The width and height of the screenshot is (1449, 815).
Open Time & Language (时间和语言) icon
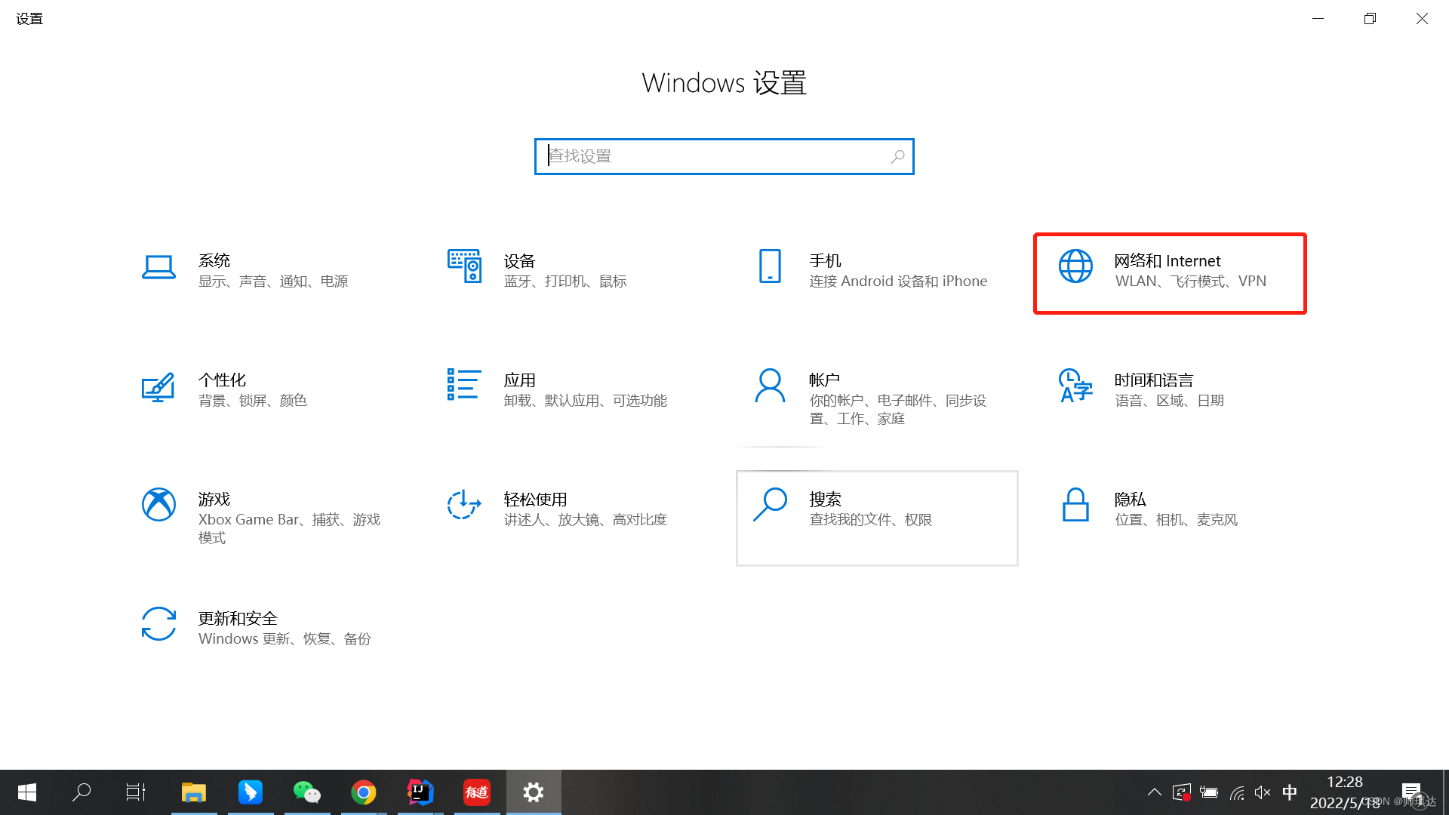[x=1075, y=386]
